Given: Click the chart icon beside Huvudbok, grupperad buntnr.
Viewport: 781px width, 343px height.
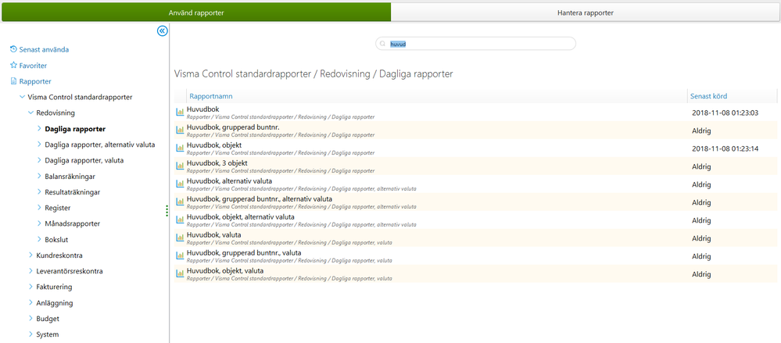Looking at the screenshot, I should click(x=181, y=130).
